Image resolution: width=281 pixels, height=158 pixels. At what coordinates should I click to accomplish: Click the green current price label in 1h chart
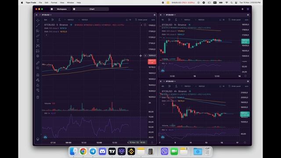[x=245, y=41]
